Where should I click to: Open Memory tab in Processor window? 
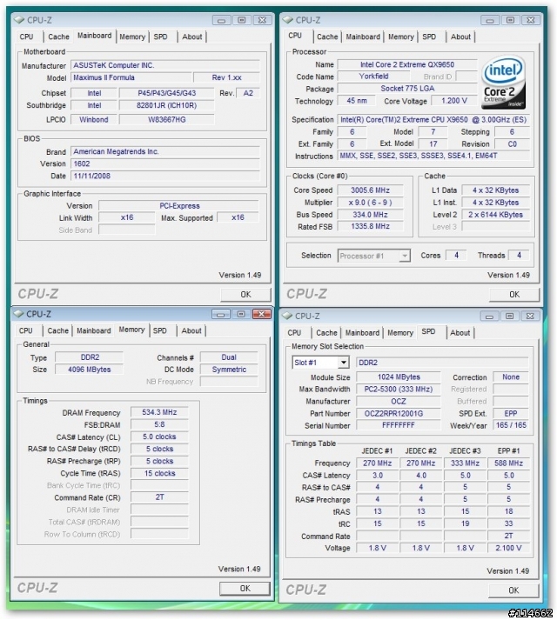click(401, 37)
